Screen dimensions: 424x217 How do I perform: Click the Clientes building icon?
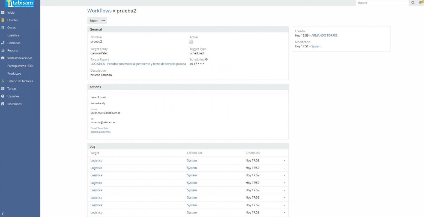point(3,20)
